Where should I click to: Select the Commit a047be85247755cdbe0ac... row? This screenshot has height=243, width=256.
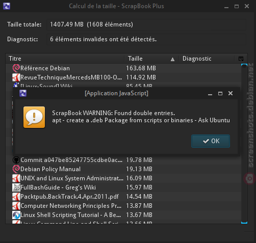[123, 160]
